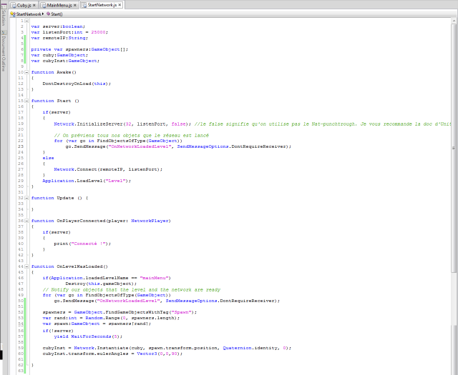Click 'remoteIP' declaration on line 4
Image resolution: width=458 pixels, height=375 pixels.
(x=54, y=38)
